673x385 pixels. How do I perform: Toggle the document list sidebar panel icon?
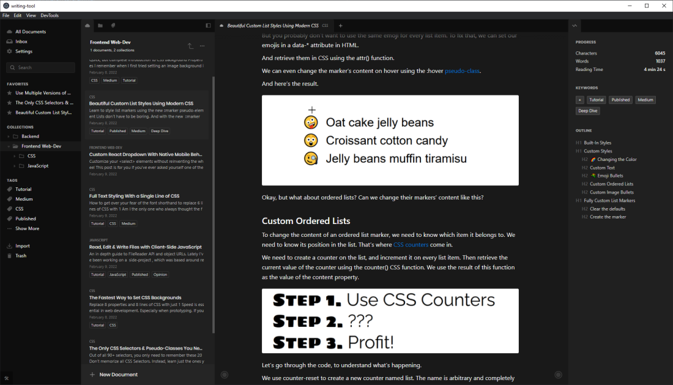pos(208,26)
